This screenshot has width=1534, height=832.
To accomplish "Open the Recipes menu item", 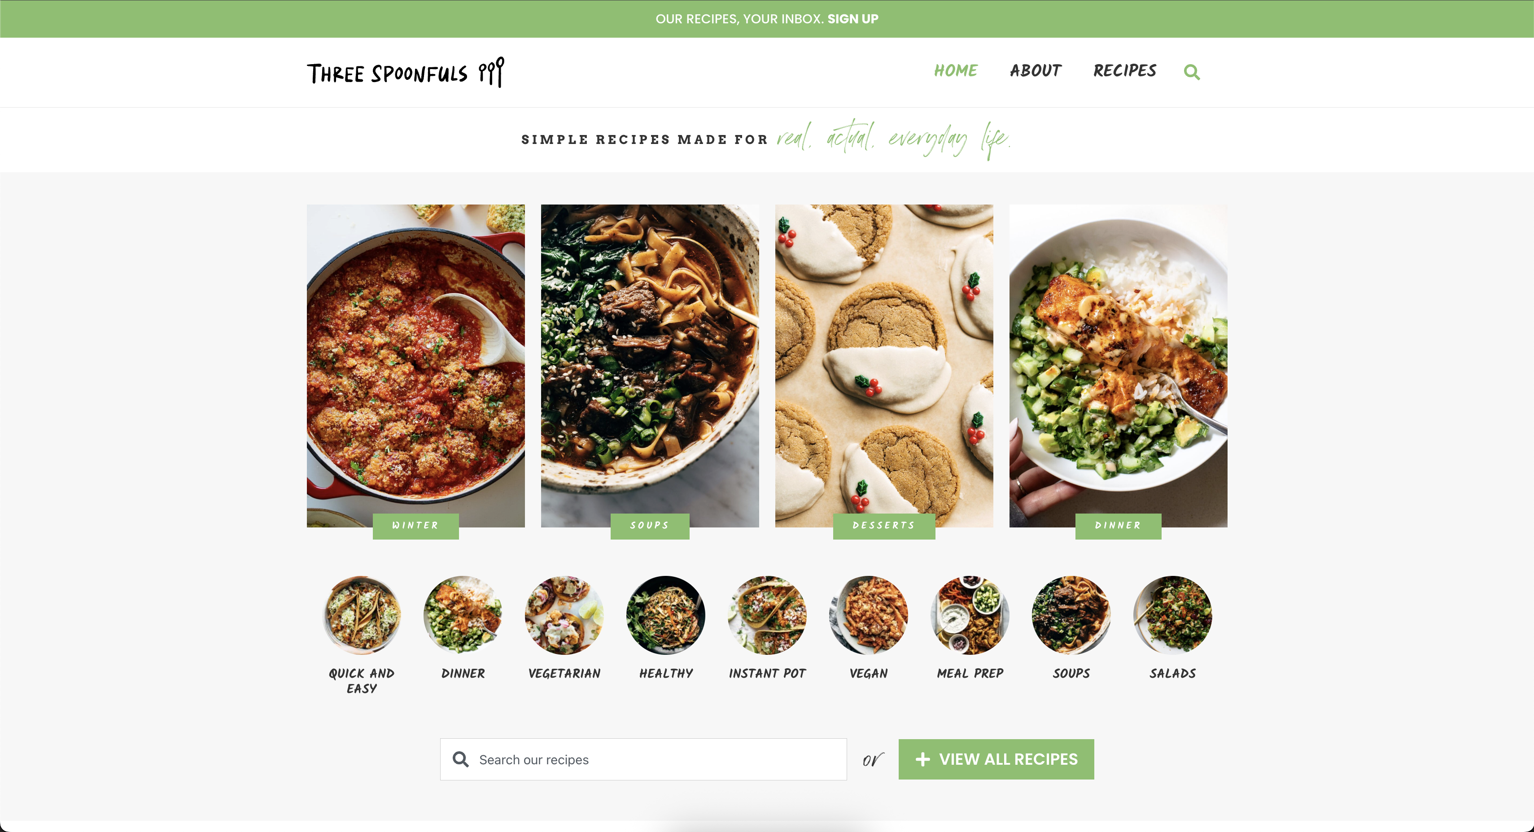I will (x=1125, y=71).
